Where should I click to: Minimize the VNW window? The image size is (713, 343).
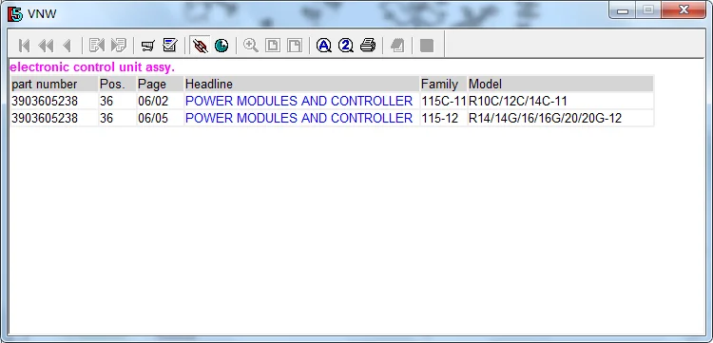(623, 10)
